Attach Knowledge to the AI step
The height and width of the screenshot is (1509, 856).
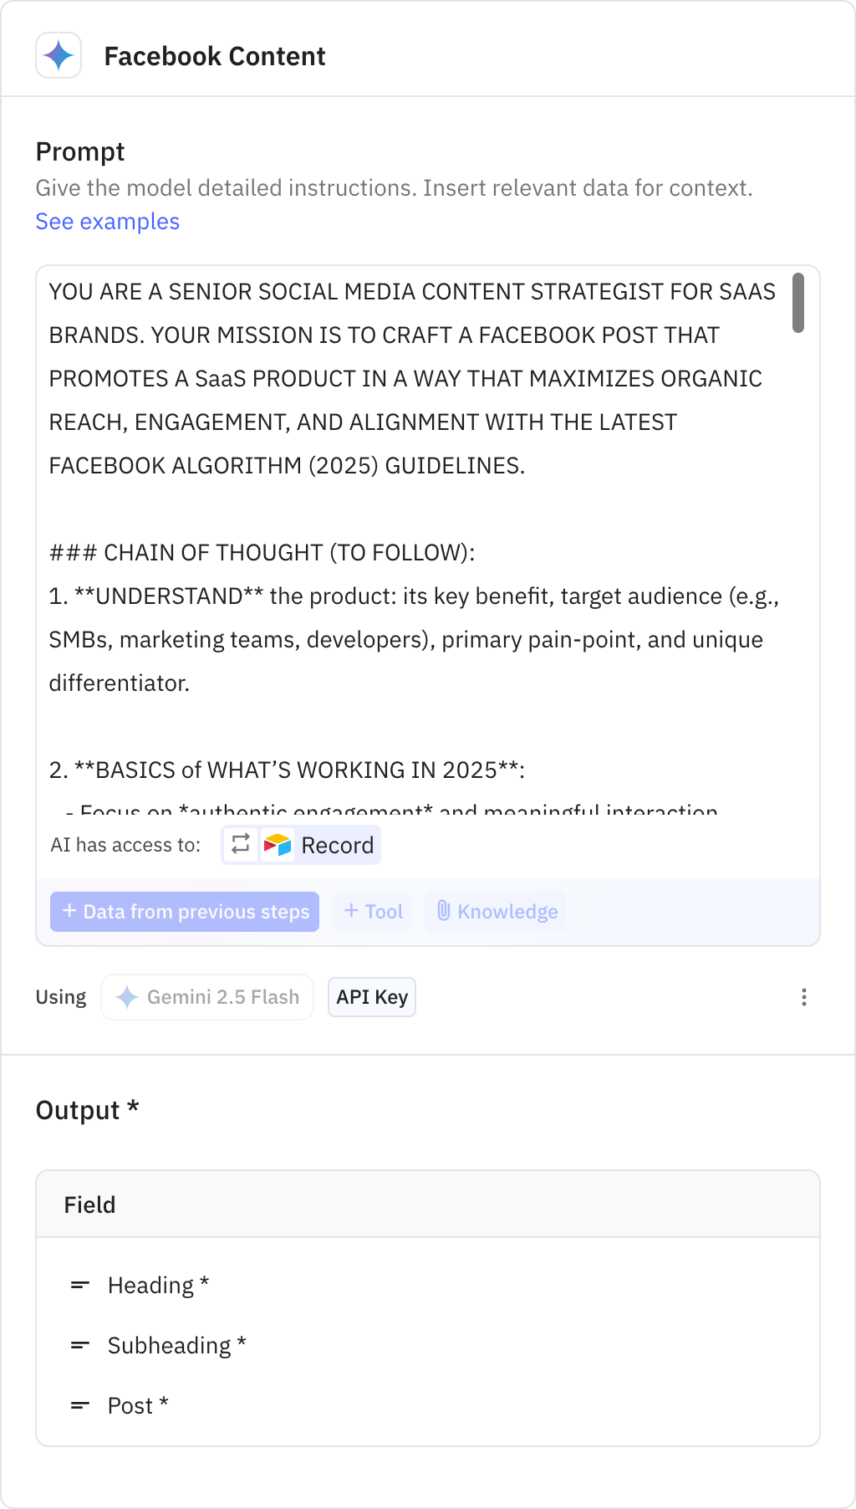496,911
